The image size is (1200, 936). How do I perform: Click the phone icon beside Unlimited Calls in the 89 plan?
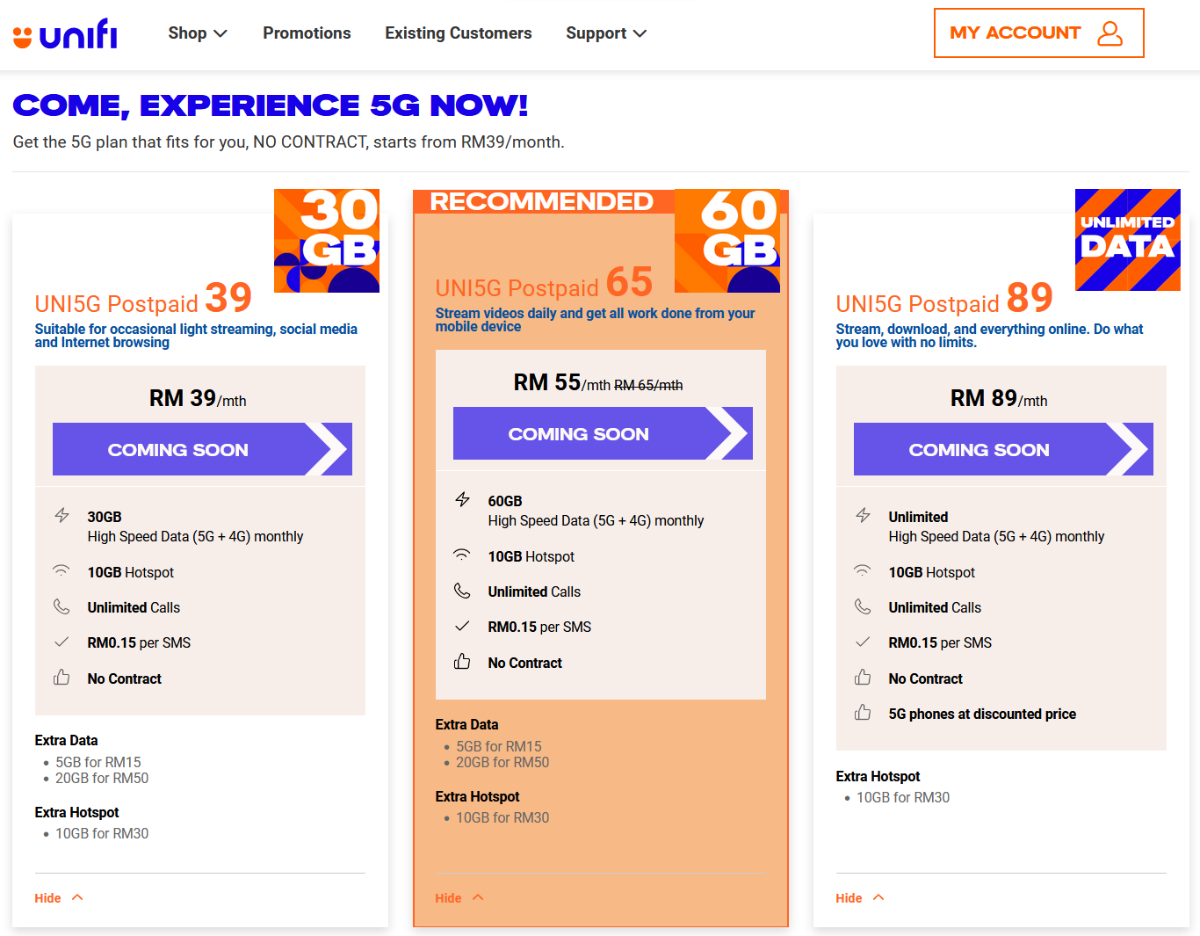863,606
